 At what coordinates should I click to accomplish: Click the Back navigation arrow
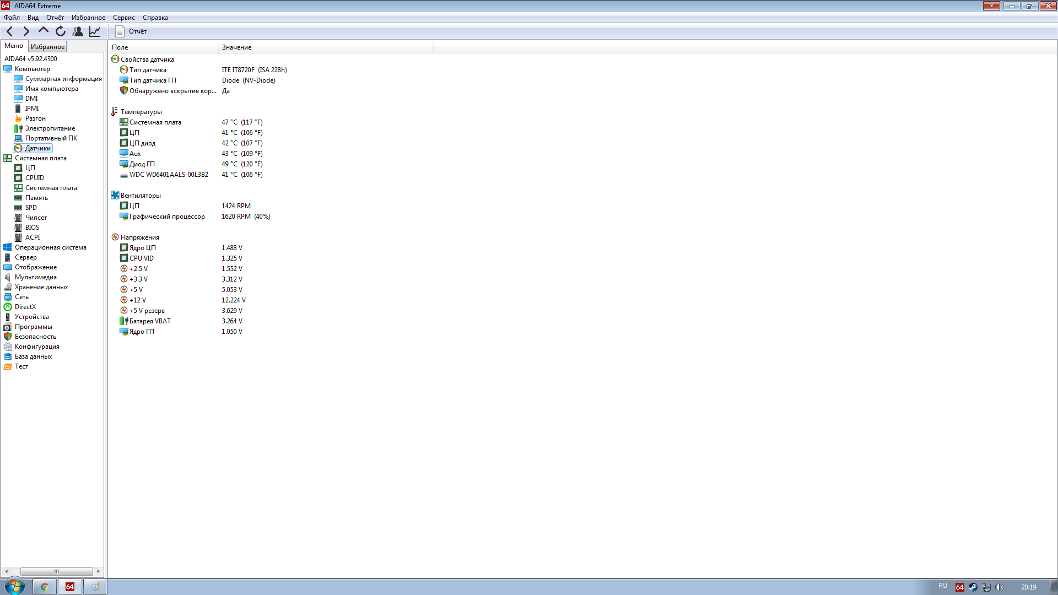(9, 31)
